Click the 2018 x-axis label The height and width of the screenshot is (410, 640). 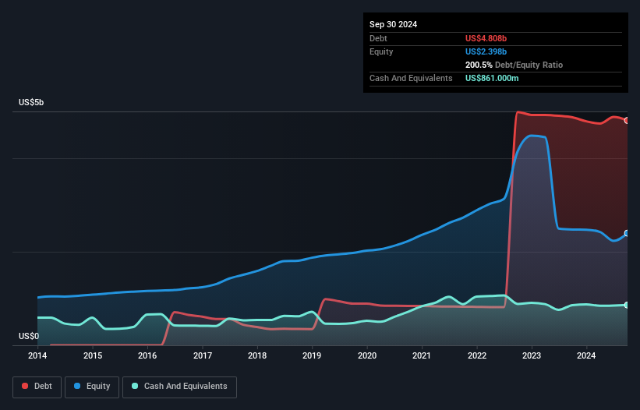click(x=257, y=355)
